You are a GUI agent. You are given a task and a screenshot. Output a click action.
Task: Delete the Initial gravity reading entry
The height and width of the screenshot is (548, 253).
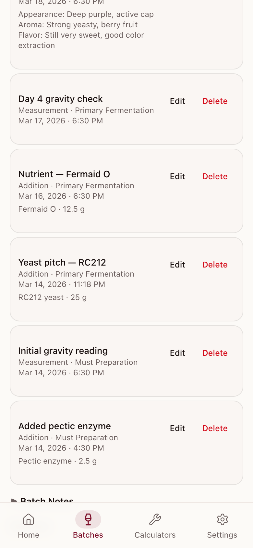215,353
